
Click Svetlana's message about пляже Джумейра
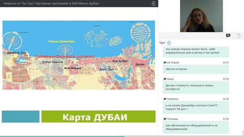pyautogui.click(x=196, y=107)
